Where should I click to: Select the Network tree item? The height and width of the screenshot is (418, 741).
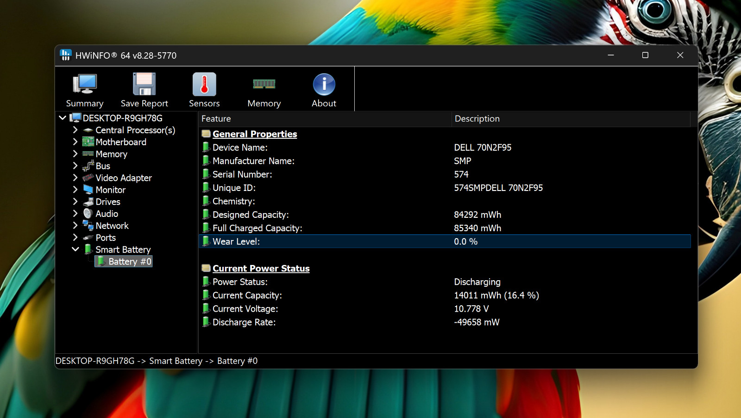click(x=112, y=226)
